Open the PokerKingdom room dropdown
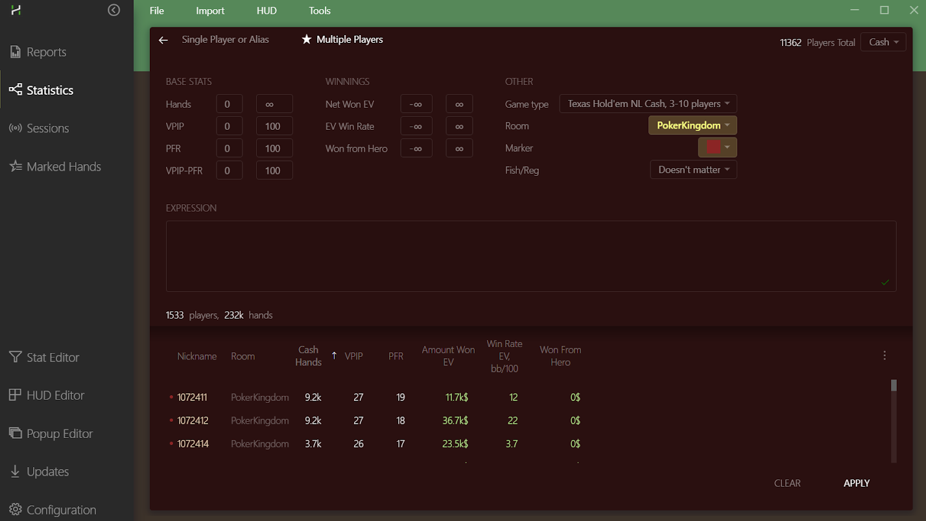This screenshot has width=926, height=521. tap(693, 125)
